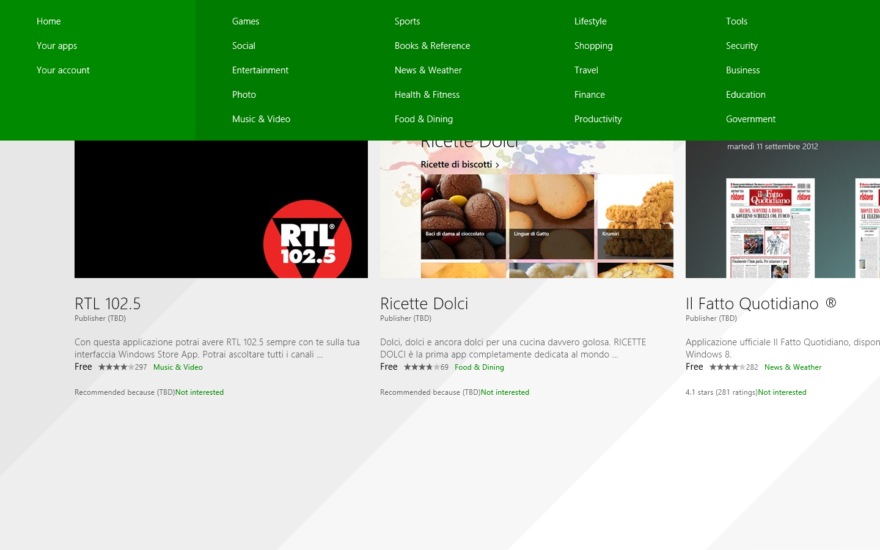This screenshot has height=550, width=880.
Task: Click the star rating of Ricette Dolci
Action: (422, 367)
